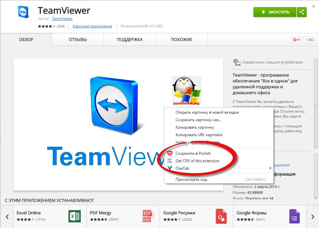The height and width of the screenshot is (228, 319).
Task: Expand the OneTab submenu arrow
Action: (x=270, y=168)
